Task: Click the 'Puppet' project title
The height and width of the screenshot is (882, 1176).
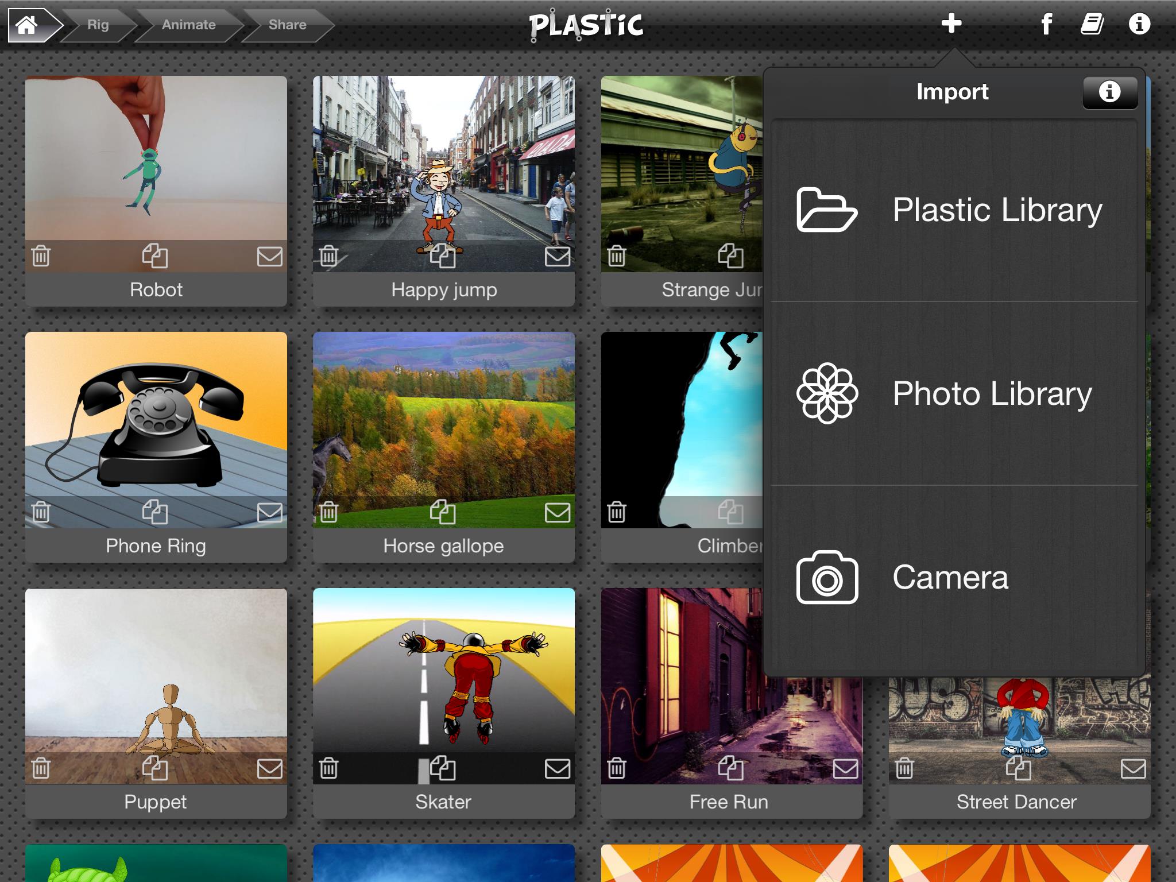Action: 156,802
